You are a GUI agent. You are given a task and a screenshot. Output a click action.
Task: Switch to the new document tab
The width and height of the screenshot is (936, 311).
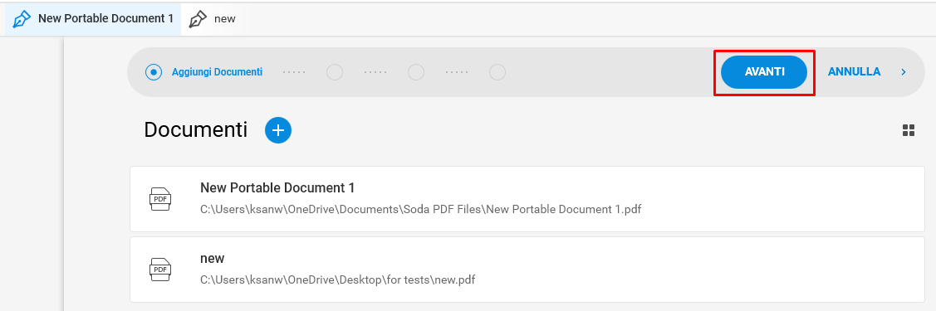[213, 18]
